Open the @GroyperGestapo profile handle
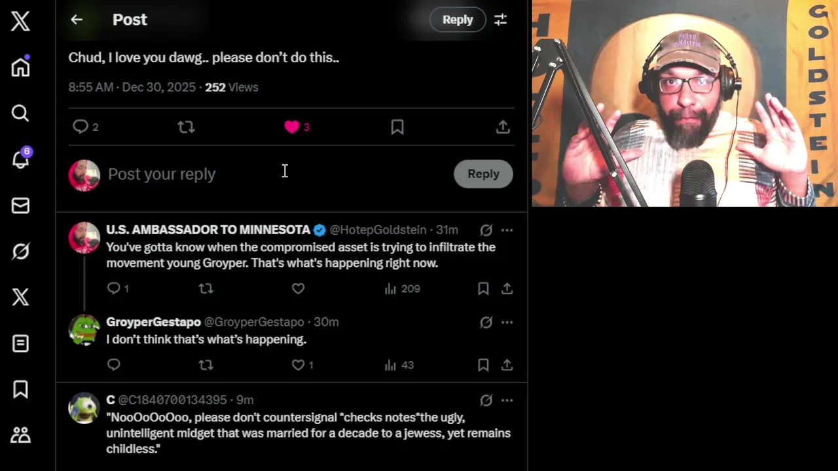 click(x=254, y=322)
